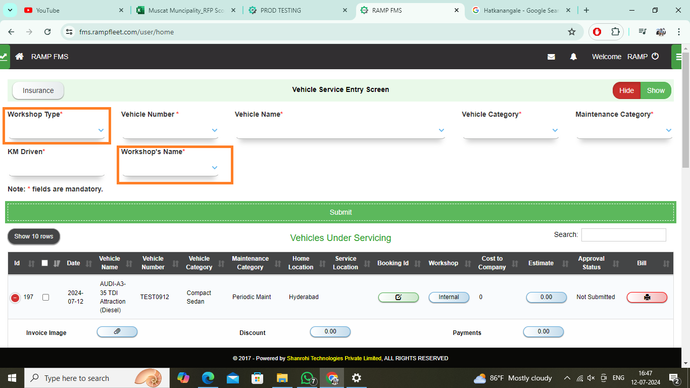
Task: Open the Shanrohi Technologies Private Limited link
Action: tap(333, 358)
